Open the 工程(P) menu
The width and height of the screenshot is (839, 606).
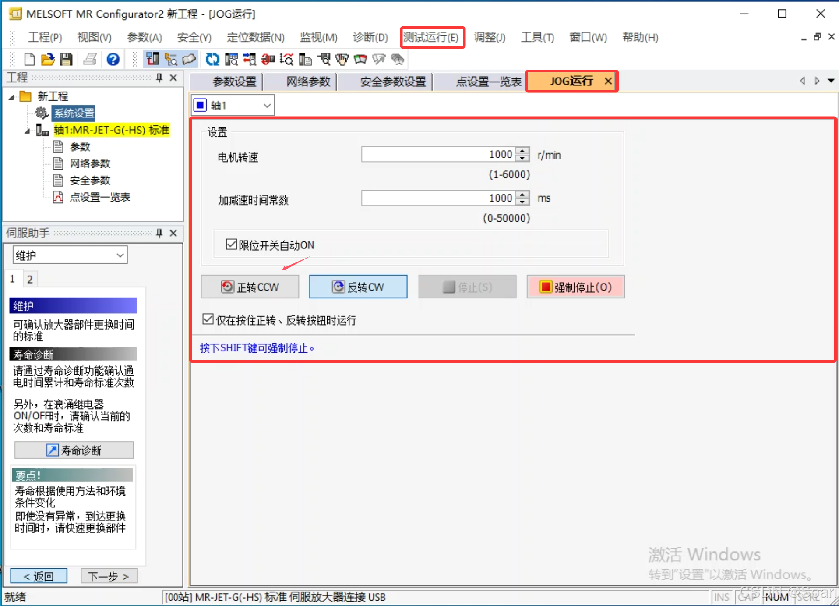click(45, 37)
